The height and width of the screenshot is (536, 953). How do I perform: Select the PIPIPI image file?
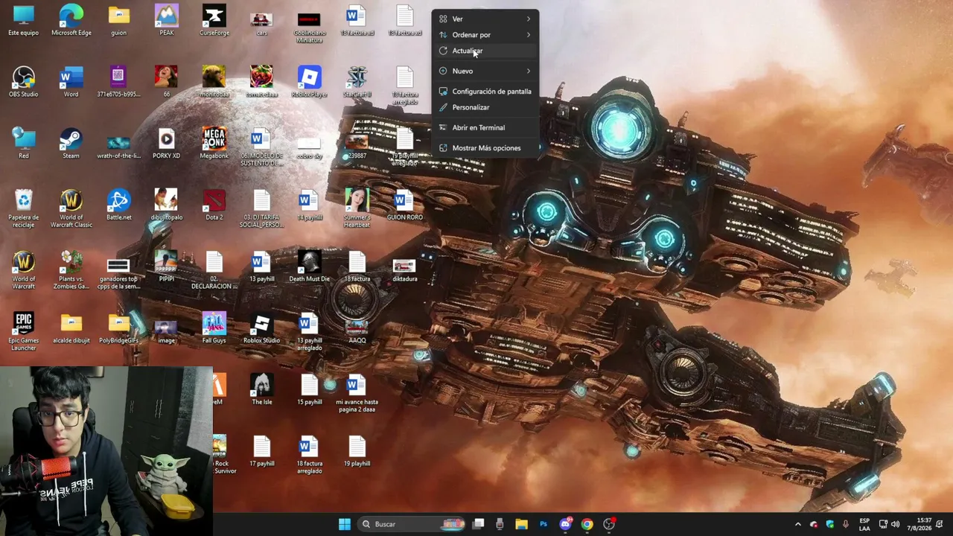click(166, 267)
